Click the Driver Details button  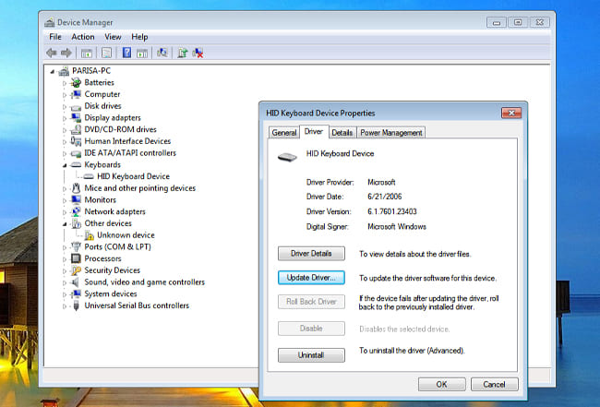click(311, 253)
